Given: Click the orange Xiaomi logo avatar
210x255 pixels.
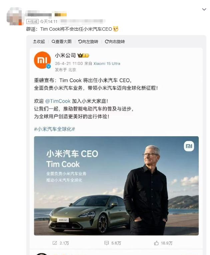Looking at the screenshot, I should pos(42,60).
